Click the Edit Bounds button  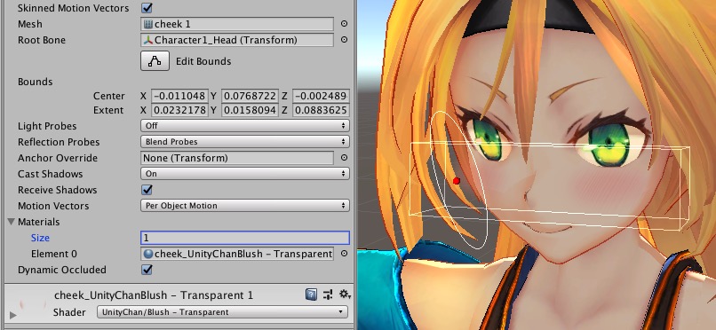click(155, 61)
